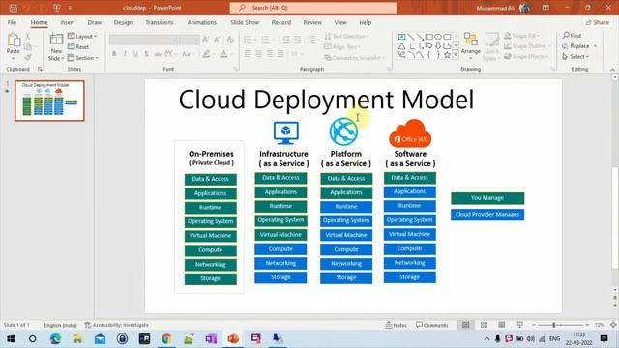
Task: Expand the shapes gallery More arrow
Action: click(x=456, y=55)
